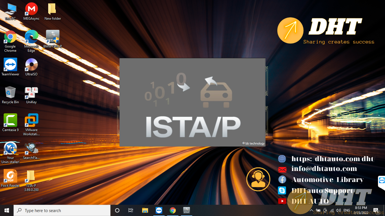Click the ISTA/P taskbar button
This screenshot has height=216, width=385.
(x=186, y=210)
